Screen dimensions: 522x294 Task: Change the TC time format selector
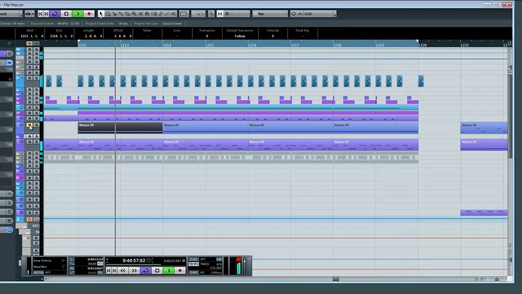[x=149, y=261]
